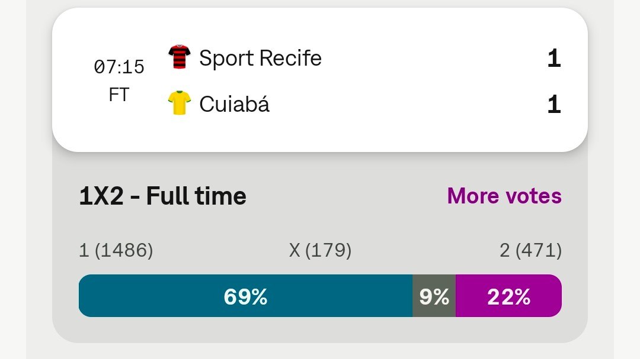Open the Sport Recife team name
Viewport: 640px width, 359px height.
(x=260, y=58)
